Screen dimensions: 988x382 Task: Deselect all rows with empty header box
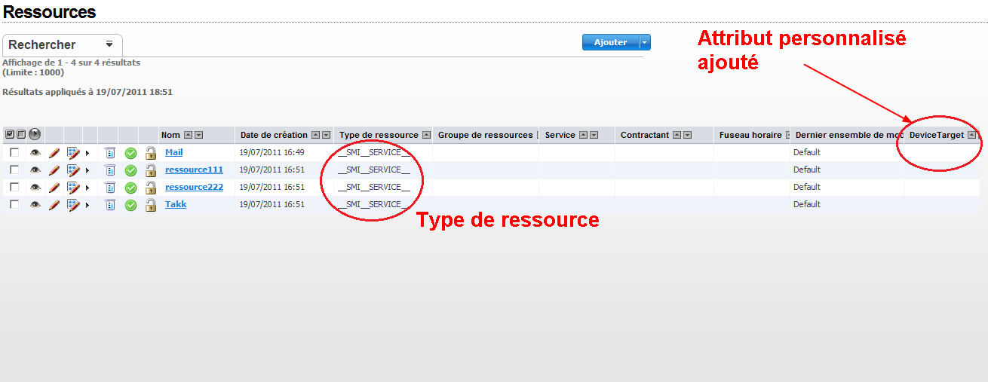[x=21, y=135]
